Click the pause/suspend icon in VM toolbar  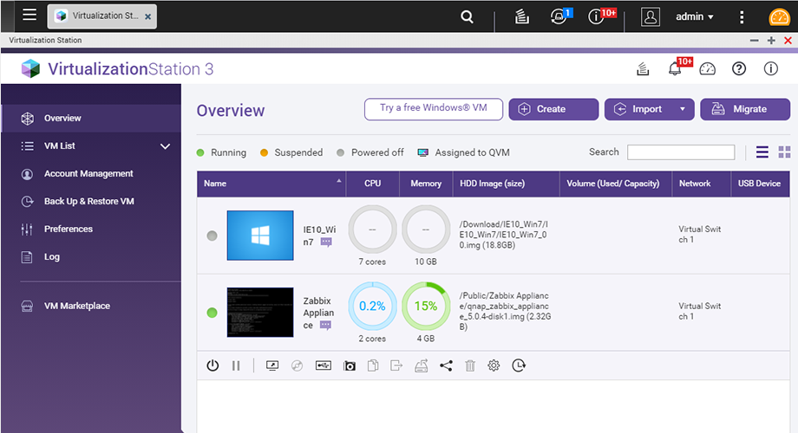[x=236, y=365]
